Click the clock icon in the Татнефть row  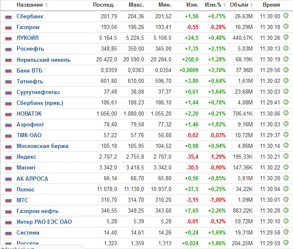click(286, 80)
